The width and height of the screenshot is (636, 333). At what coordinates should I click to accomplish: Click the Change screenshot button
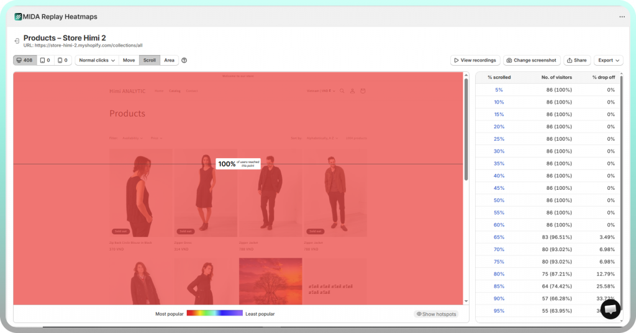pyautogui.click(x=531, y=60)
